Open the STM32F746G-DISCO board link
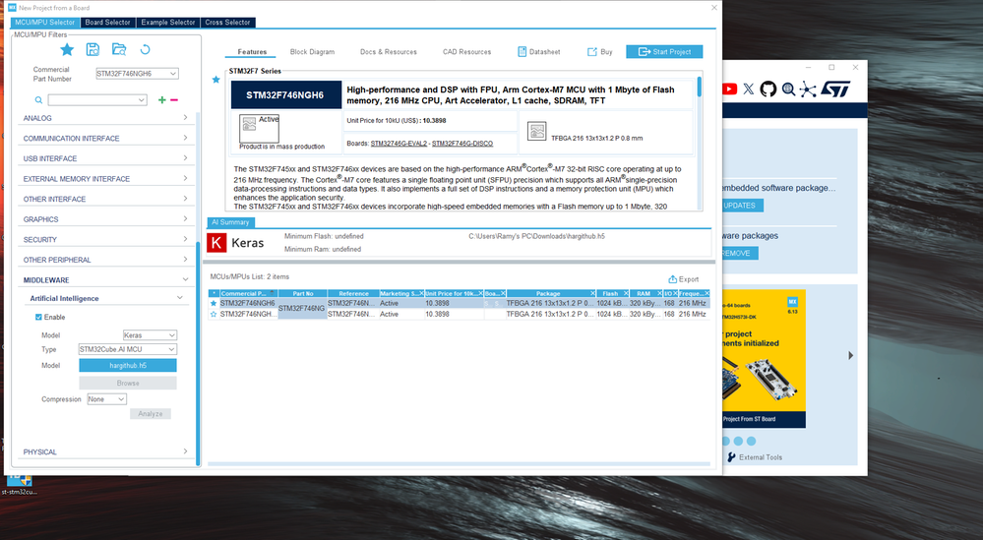The image size is (983, 540). click(x=462, y=144)
